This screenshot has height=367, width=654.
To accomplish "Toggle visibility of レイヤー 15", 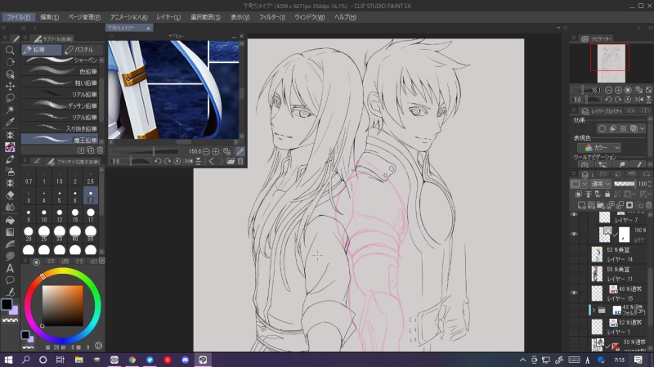I will [574, 293].
